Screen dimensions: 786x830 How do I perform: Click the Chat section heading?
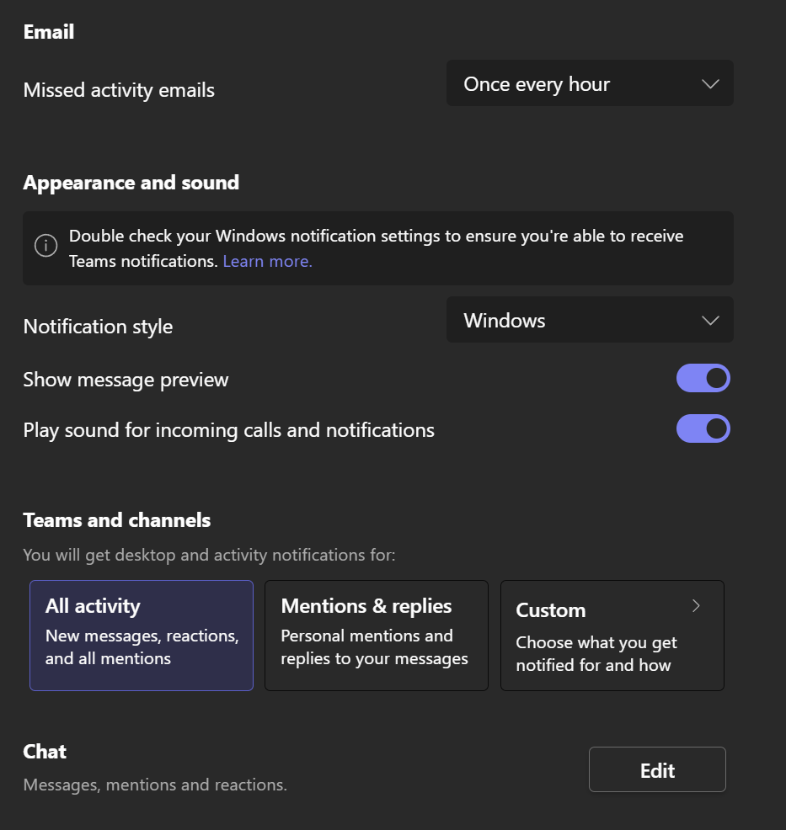pyautogui.click(x=45, y=752)
